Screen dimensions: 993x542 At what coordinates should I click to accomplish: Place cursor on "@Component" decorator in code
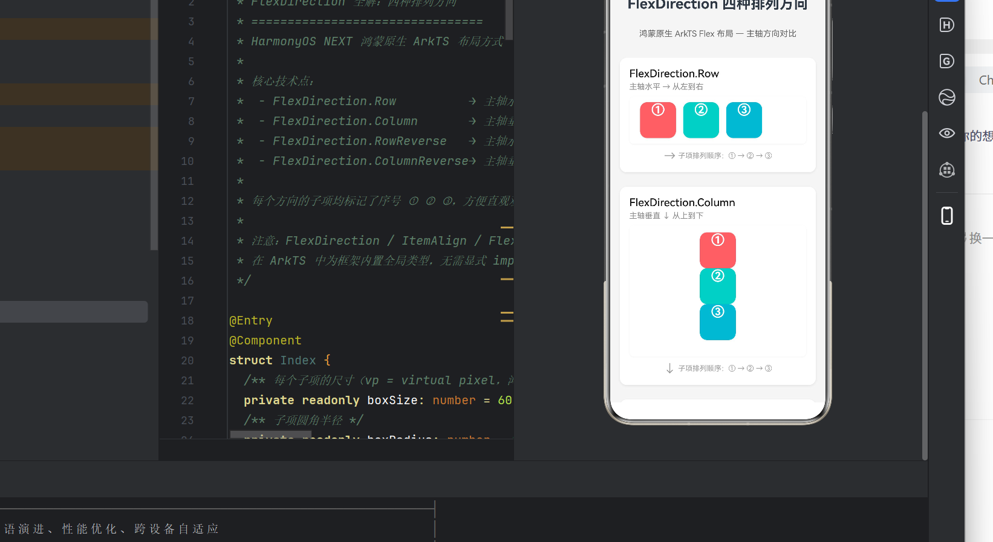point(265,341)
